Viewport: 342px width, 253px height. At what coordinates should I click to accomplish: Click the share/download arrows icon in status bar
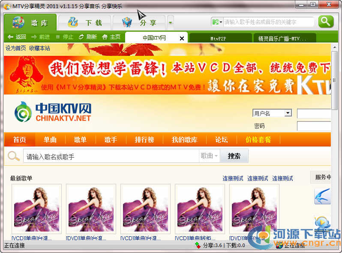(x=198, y=245)
